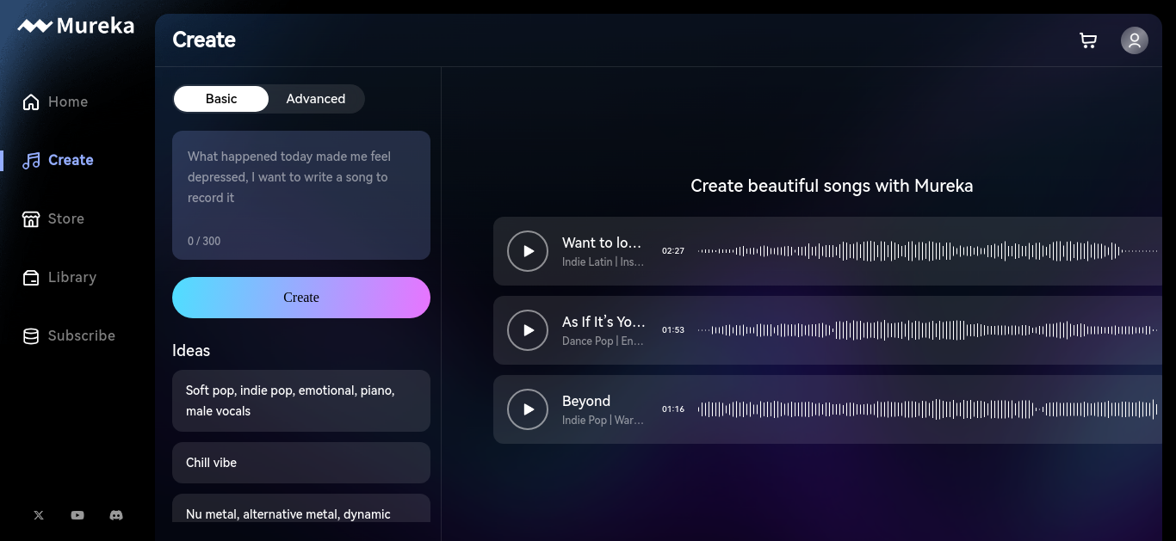Open the shopping cart
This screenshot has width=1176, height=541.
(x=1088, y=40)
